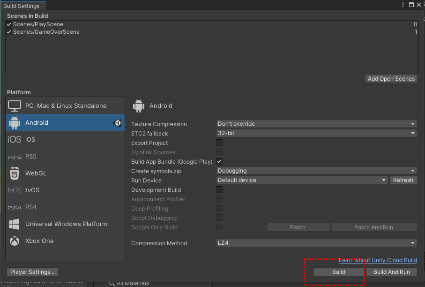Screen dimensions: 425x287
Task: Uncheck the Scenes/GameOverScene checkbox
Action: (9, 32)
